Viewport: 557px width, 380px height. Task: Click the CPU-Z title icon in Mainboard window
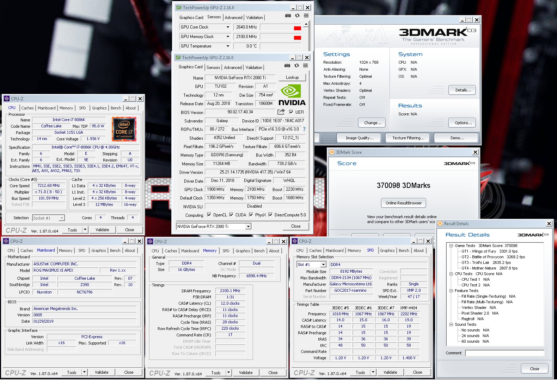coord(6,241)
